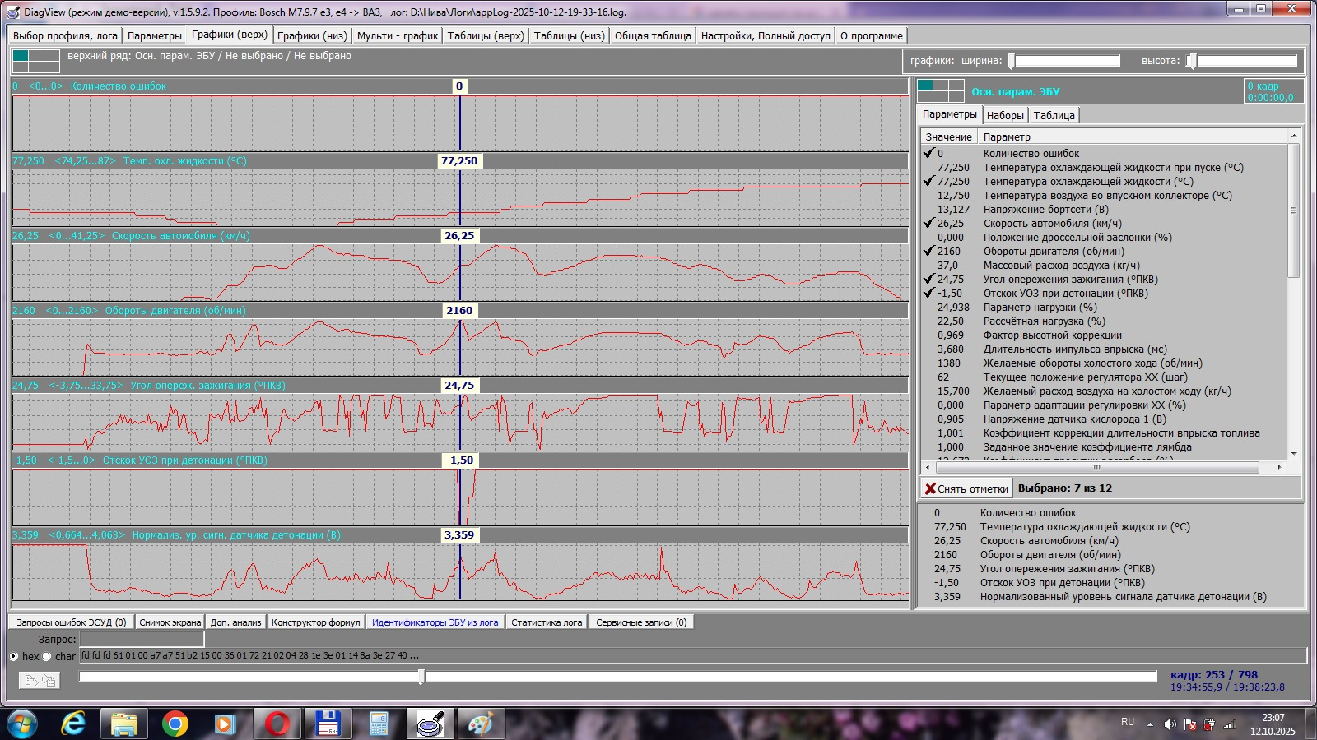Uncheck the Скорость автомобиля (км/ч) checkmark
The height and width of the screenshot is (740, 1317).
tap(929, 223)
